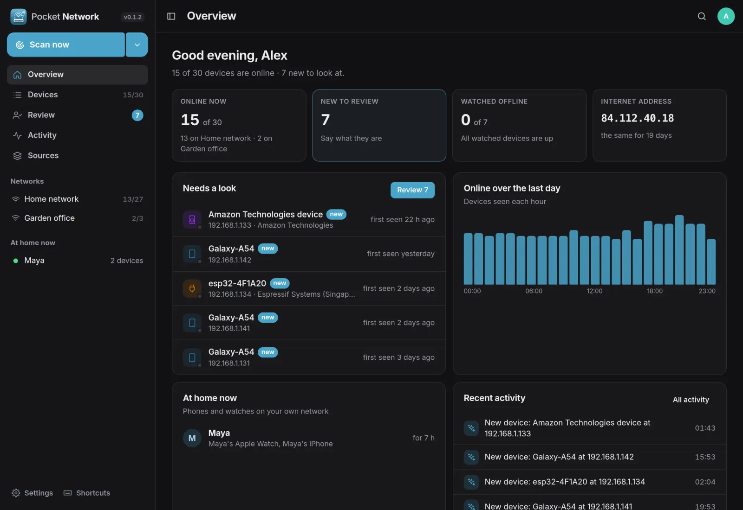Click the Shortcuts keyboard icon
Viewport: 743px width, 510px height.
tap(68, 493)
